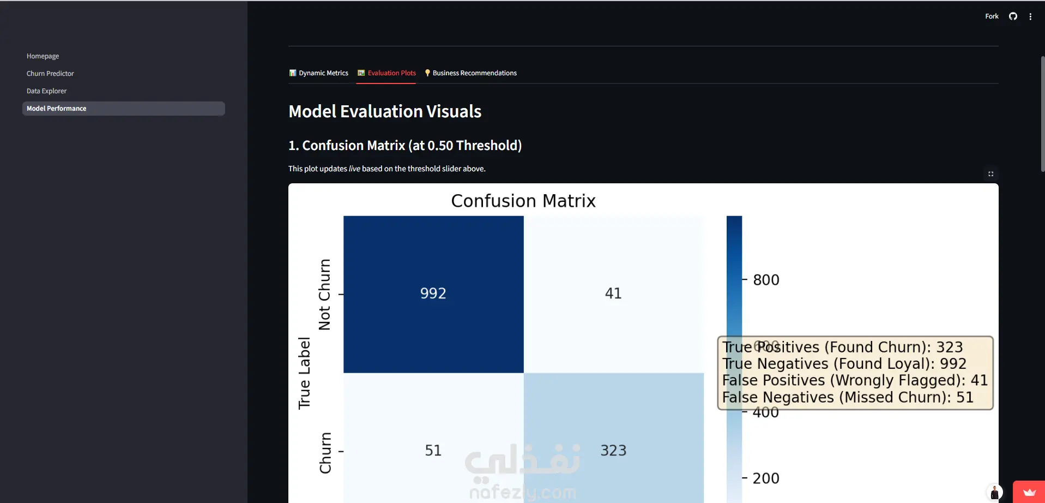This screenshot has width=1045, height=503.
Task: Click the True Positives summary legend box
Action: [x=855, y=373]
